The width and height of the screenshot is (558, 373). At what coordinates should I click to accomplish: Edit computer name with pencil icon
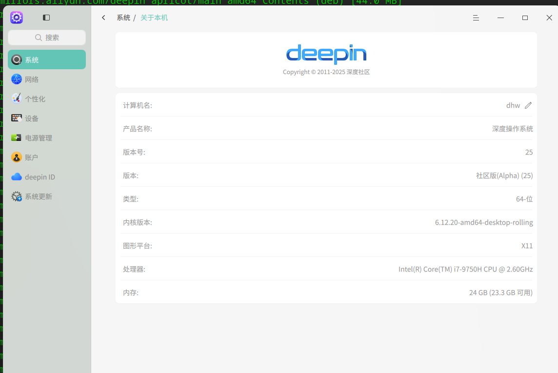click(528, 105)
